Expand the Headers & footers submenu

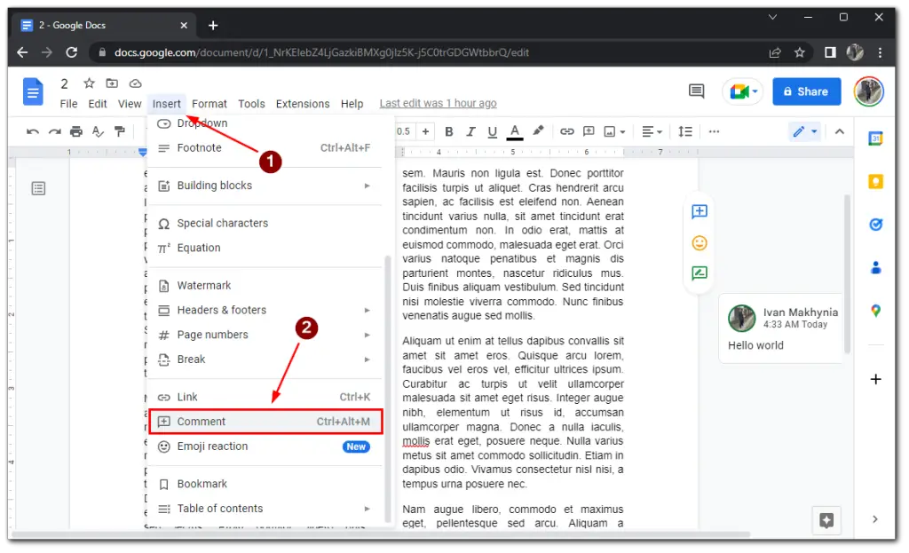tap(223, 310)
